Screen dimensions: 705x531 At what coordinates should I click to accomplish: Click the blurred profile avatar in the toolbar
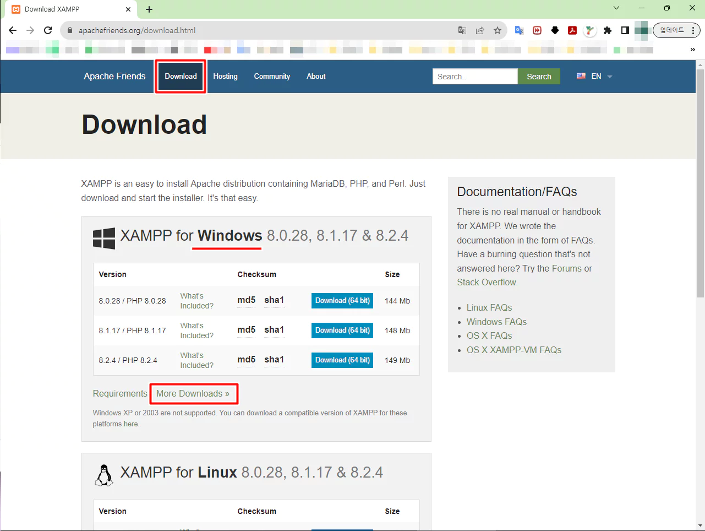(x=641, y=30)
